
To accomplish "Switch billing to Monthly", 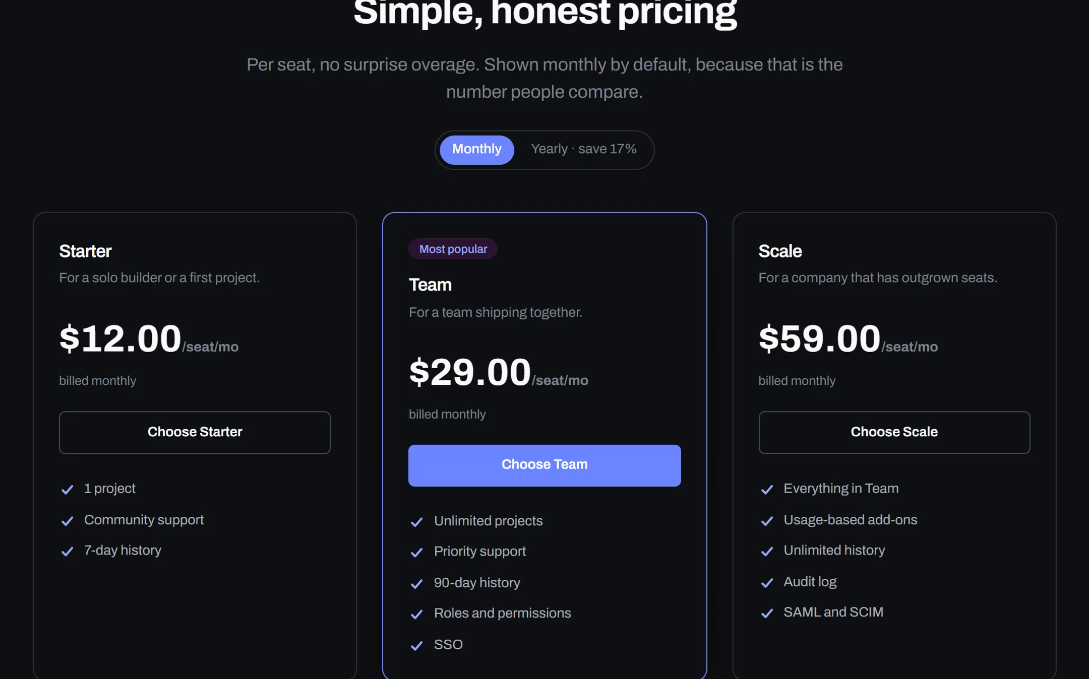I will tap(476, 150).
